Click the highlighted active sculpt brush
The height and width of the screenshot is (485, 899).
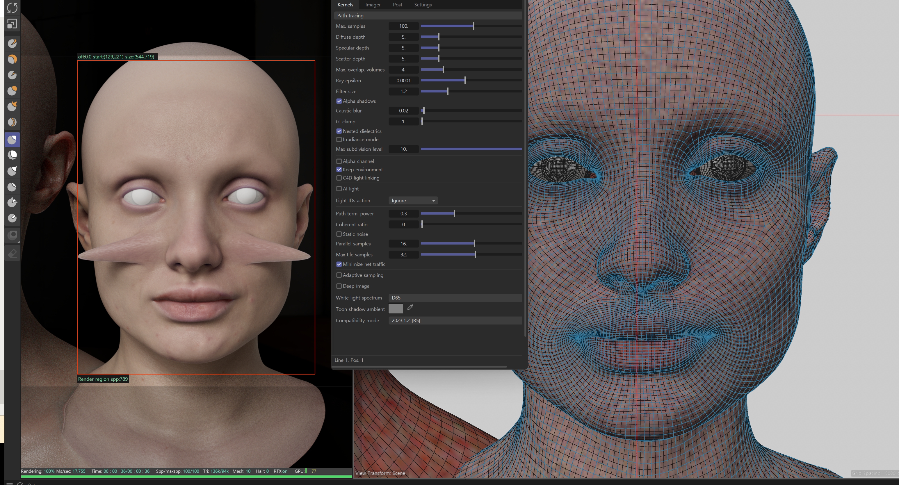pos(12,140)
